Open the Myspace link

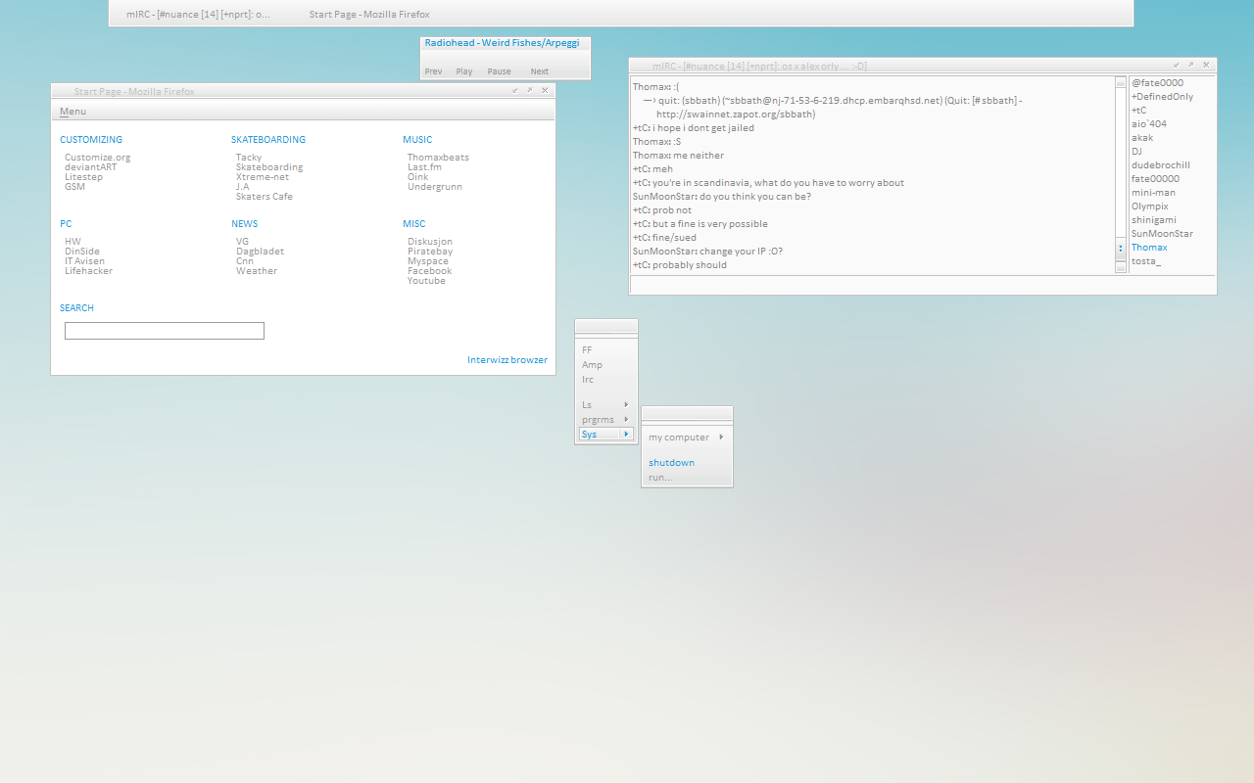tap(428, 261)
